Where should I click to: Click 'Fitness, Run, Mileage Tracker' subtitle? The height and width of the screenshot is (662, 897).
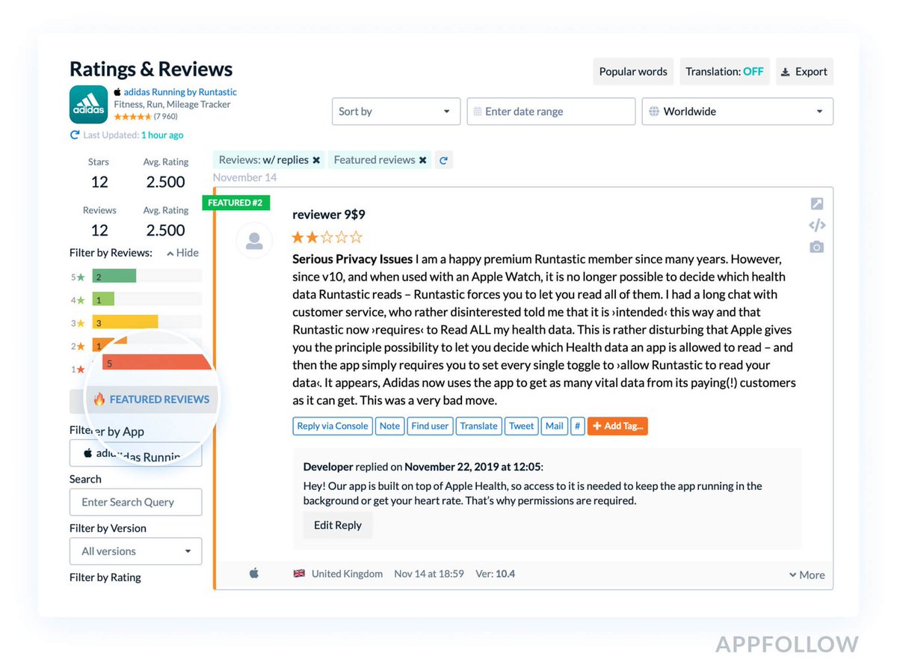tap(172, 105)
